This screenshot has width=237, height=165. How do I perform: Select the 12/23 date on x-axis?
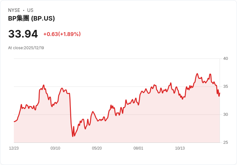click(x=14, y=148)
